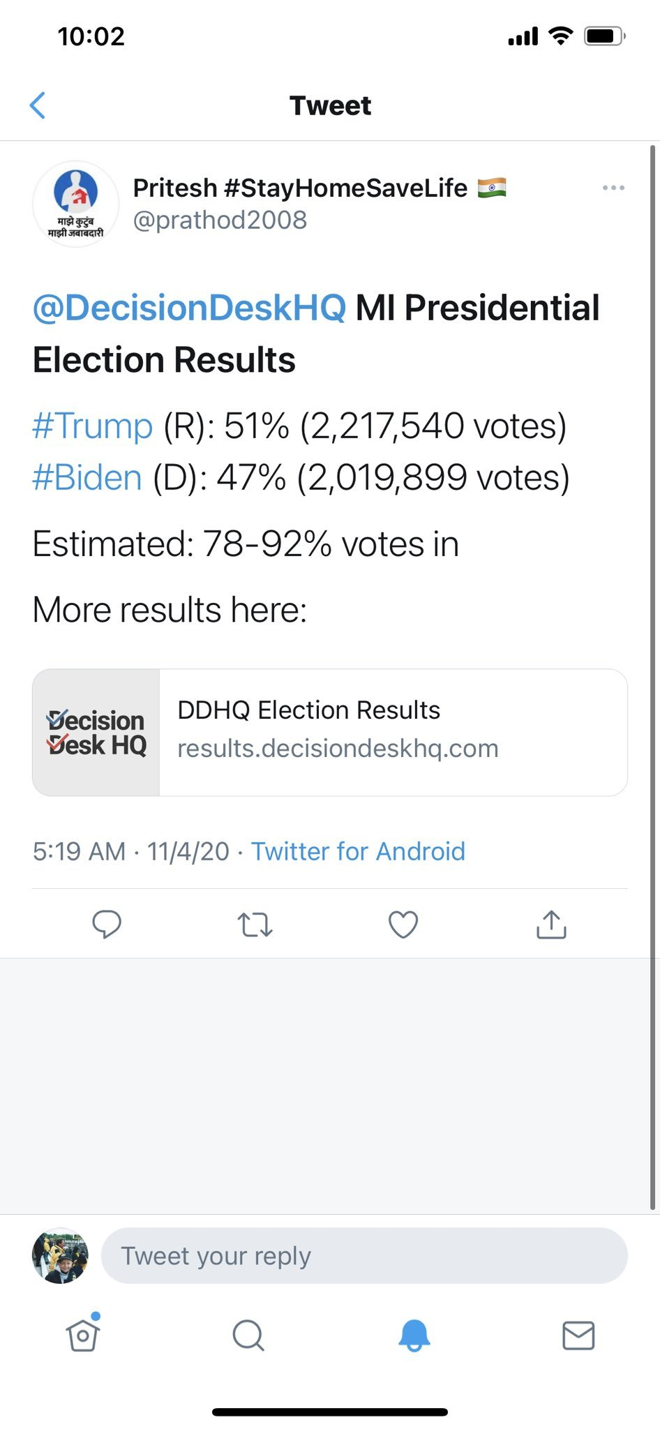Open the Search tab magnifier icon

pyautogui.click(x=248, y=1336)
